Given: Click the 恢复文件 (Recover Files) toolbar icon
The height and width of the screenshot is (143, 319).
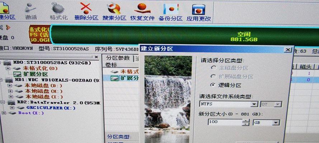Looking at the screenshot, I should [142, 11].
